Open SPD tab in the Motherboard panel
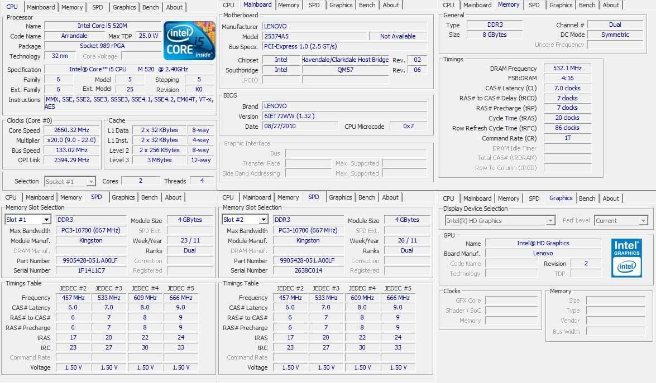 click(314, 5)
